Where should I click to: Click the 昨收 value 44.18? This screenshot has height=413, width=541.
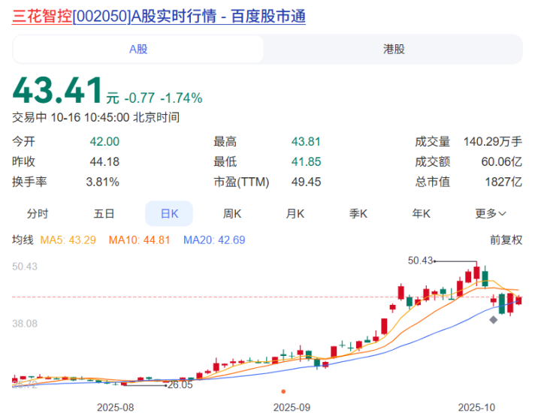pos(104,161)
